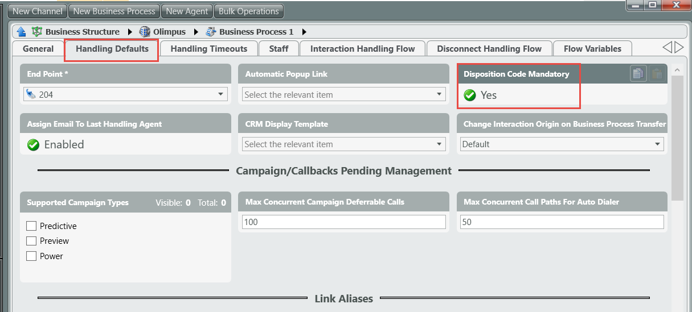The image size is (692, 312).
Task: Click the New Business Process button
Action: pyautogui.click(x=114, y=11)
